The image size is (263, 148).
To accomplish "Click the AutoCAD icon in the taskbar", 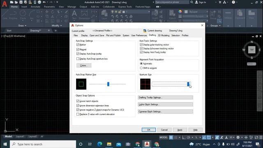I will [x=147, y=144].
